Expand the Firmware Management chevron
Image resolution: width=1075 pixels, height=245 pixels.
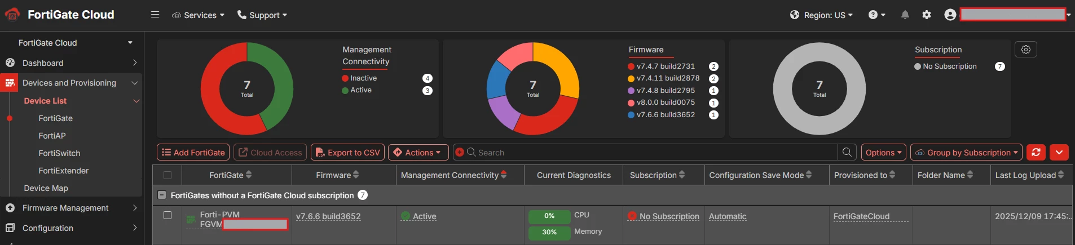[135, 208]
